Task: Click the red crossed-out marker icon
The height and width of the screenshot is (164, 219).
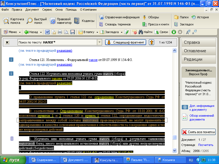Action: [x=134, y=32]
